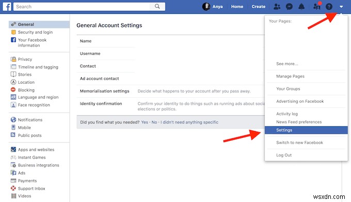This screenshot has width=351, height=202.
Task: Open the Ad account contact row
Action: click(x=170, y=79)
